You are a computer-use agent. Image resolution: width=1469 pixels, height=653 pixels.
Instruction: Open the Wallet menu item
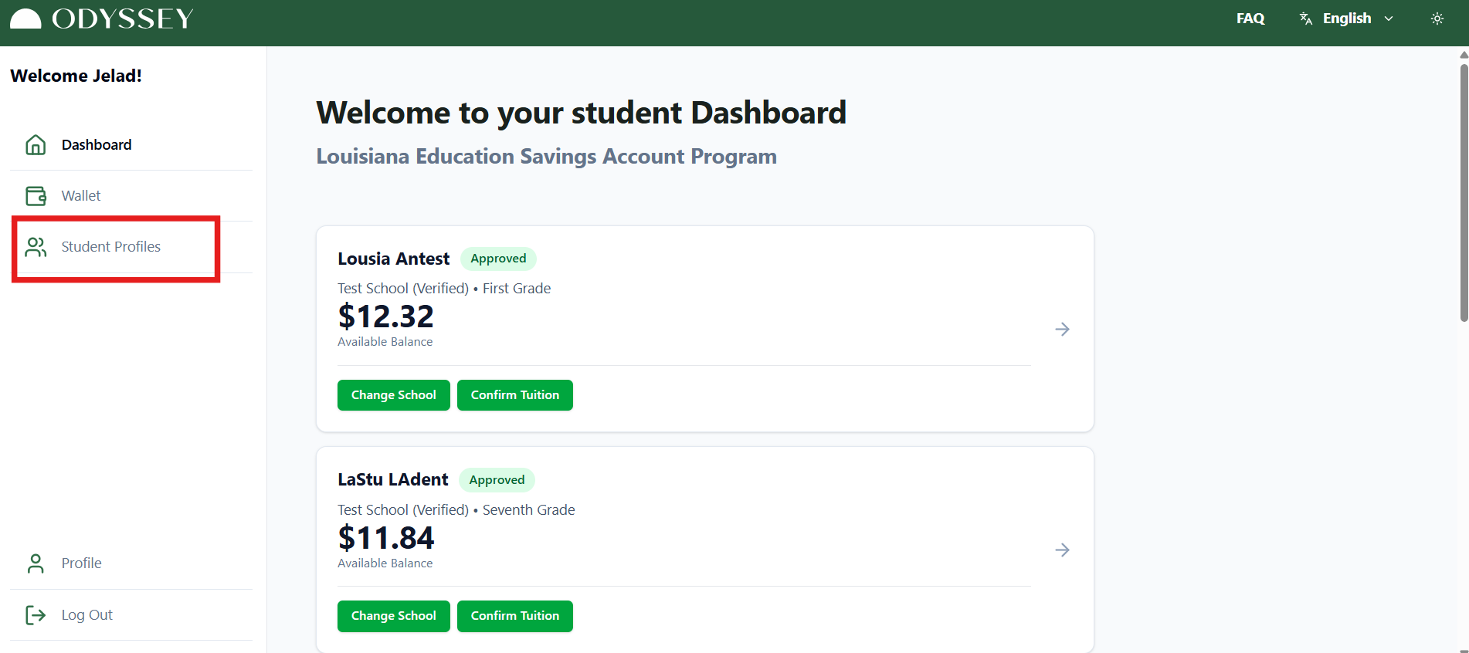[81, 196]
